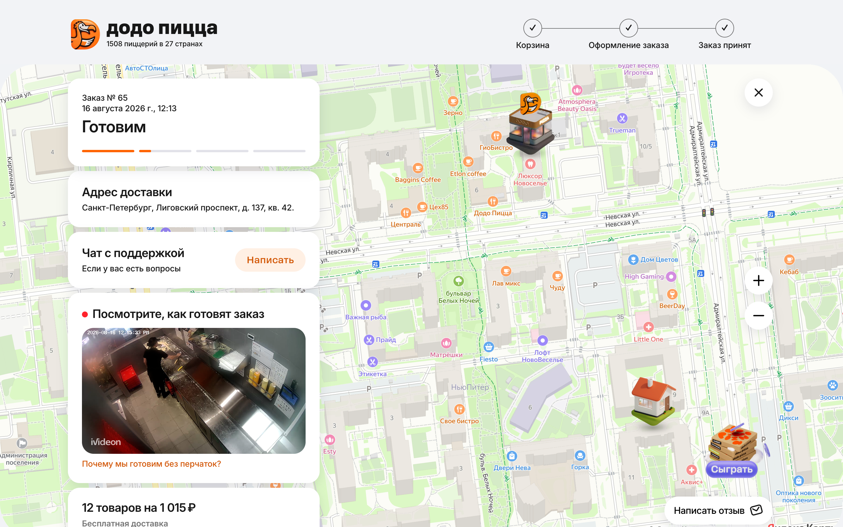Open the kitchen live camera video
Image resolution: width=843 pixels, height=527 pixels.
point(194,391)
